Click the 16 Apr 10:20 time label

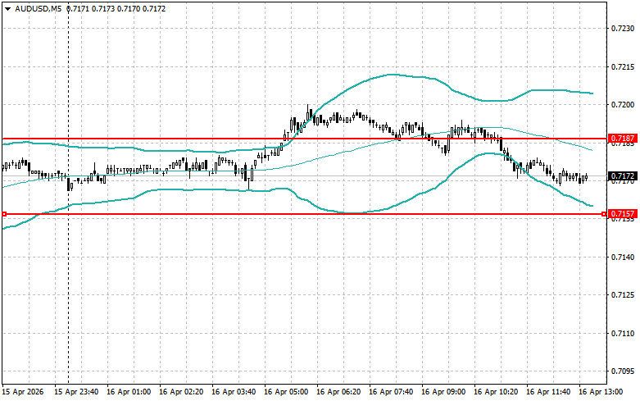click(x=496, y=392)
